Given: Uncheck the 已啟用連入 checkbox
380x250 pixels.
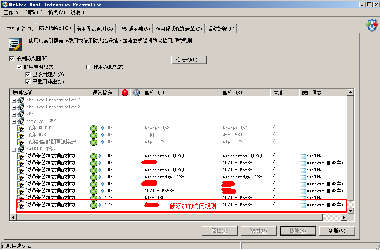Looking at the screenshot, I should click(x=28, y=75).
